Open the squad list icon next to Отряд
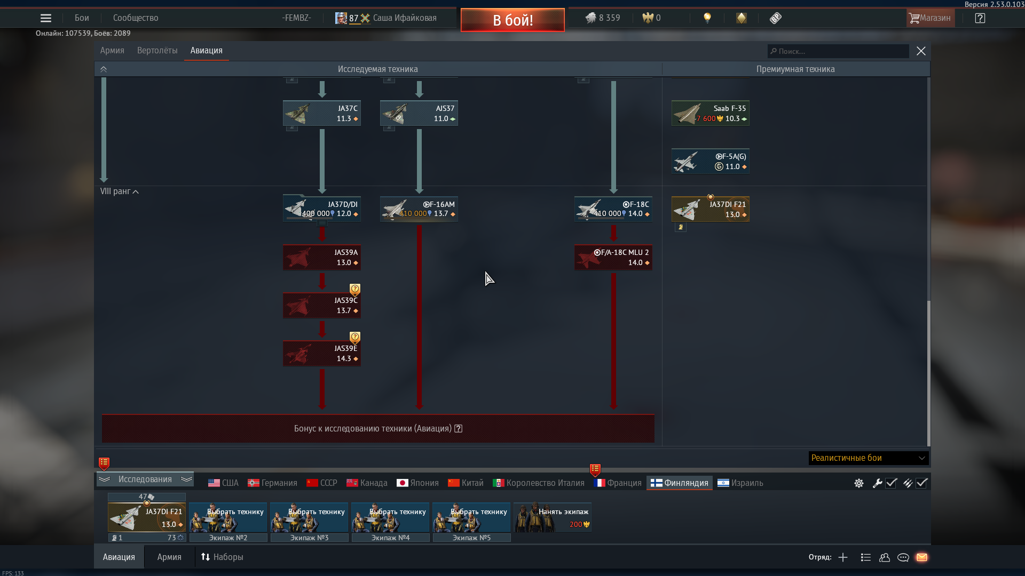Viewport: 1025px width, 576px height. (866, 557)
